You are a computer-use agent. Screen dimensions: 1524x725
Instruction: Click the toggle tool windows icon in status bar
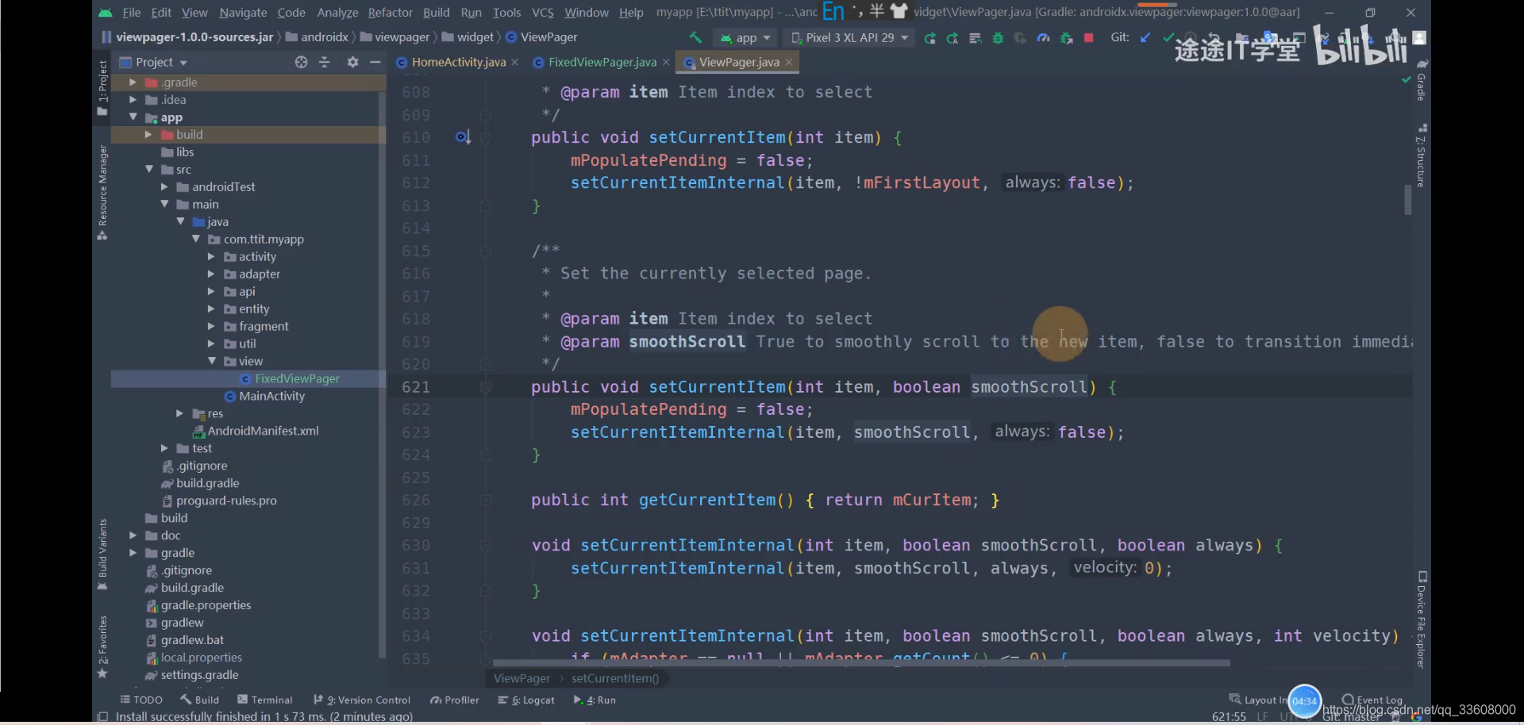click(x=102, y=716)
